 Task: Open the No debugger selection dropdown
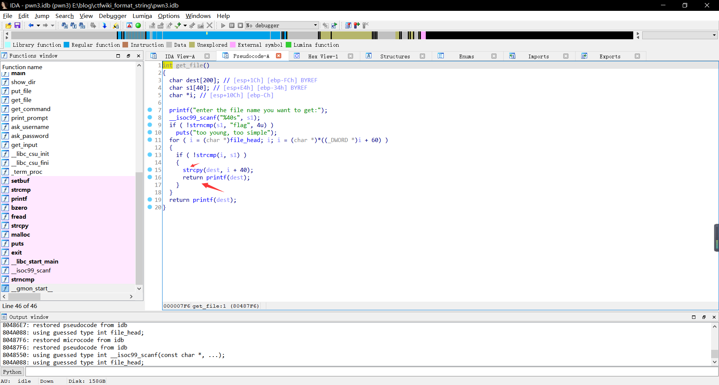click(282, 25)
